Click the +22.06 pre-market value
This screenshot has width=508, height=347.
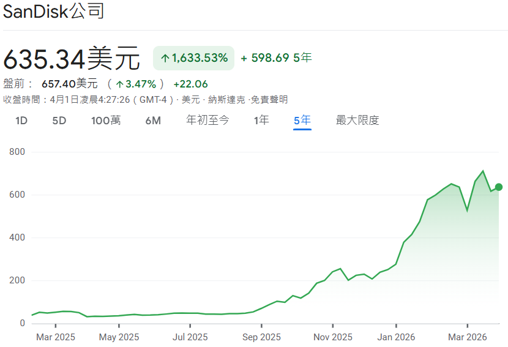190,84
